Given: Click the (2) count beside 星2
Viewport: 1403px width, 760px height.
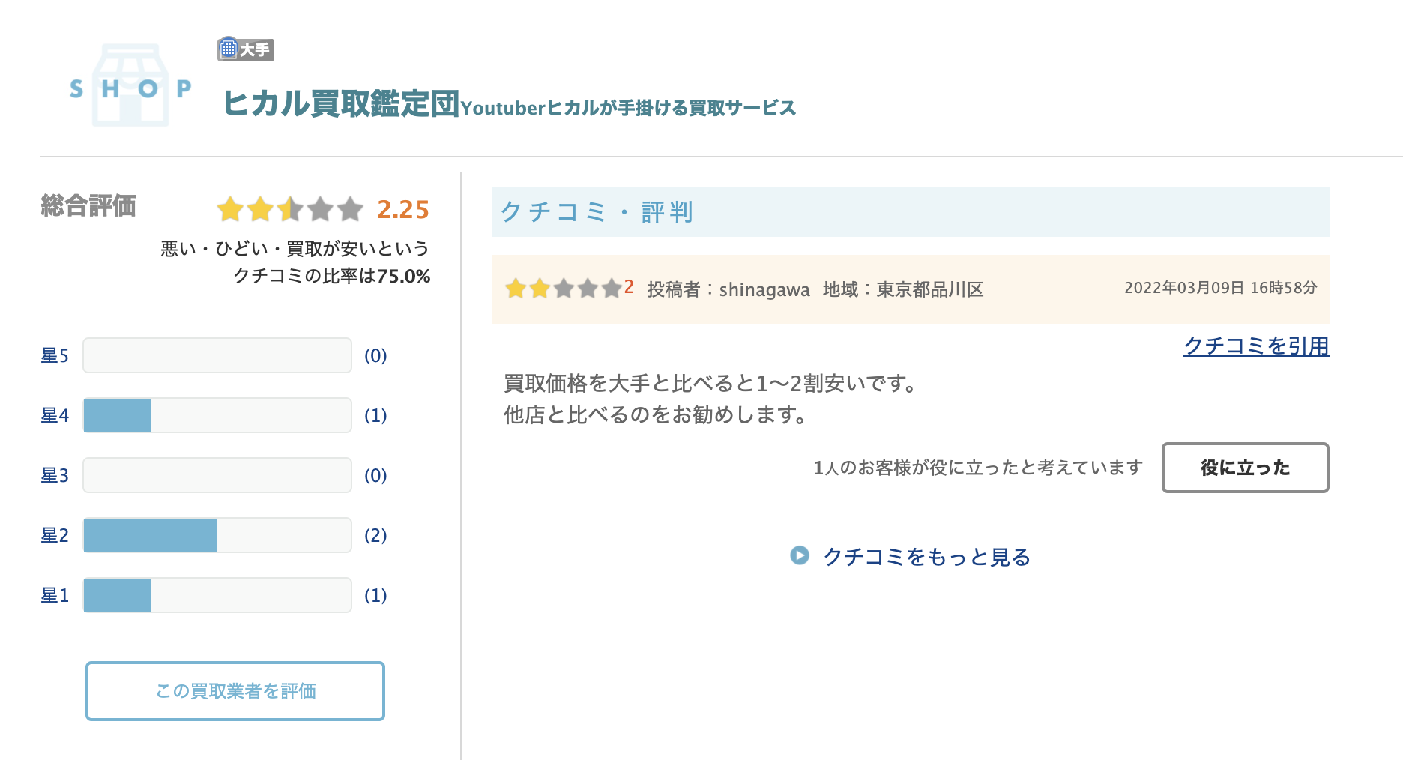Looking at the screenshot, I should pos(375,535).
